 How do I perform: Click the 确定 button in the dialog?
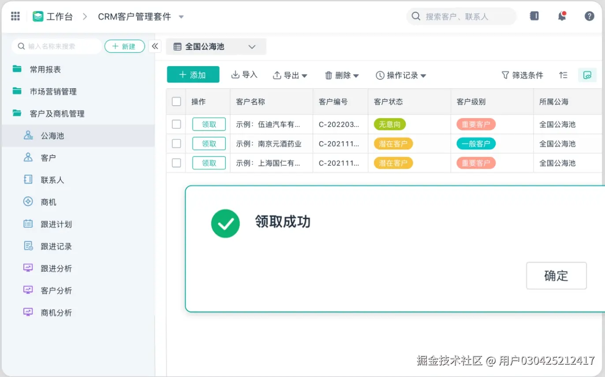(x=556, y=276)
